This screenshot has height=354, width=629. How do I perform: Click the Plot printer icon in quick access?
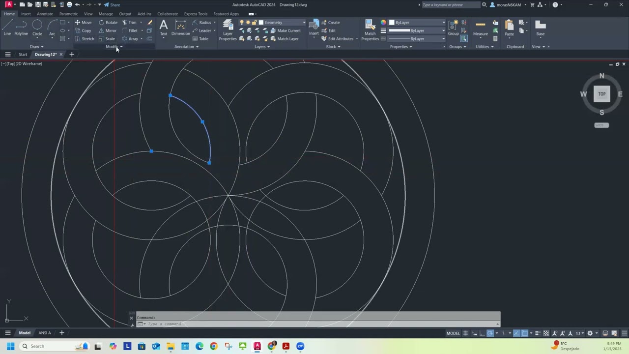[69, 4]
